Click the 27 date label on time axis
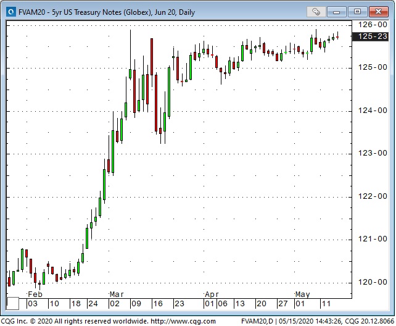The height and width of the screenshot is (326, 396). (283, 304)
